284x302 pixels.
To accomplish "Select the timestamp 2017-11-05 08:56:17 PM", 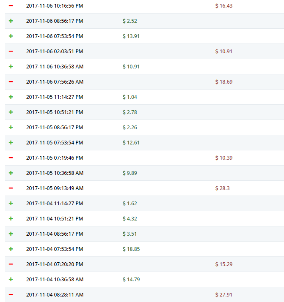I will [x=55, y=128].
